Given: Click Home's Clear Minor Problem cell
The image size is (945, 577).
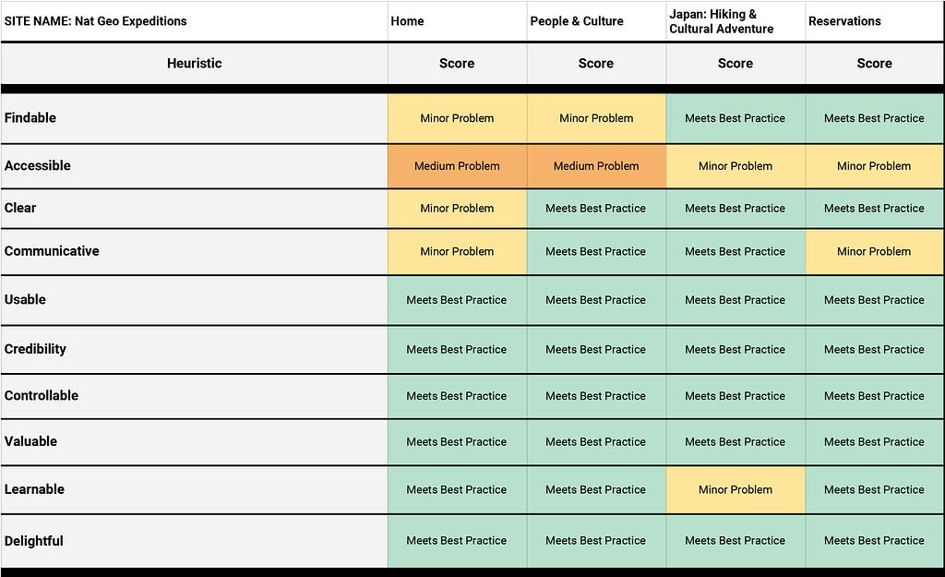Looking at the screenshot, I should [457, 208].
